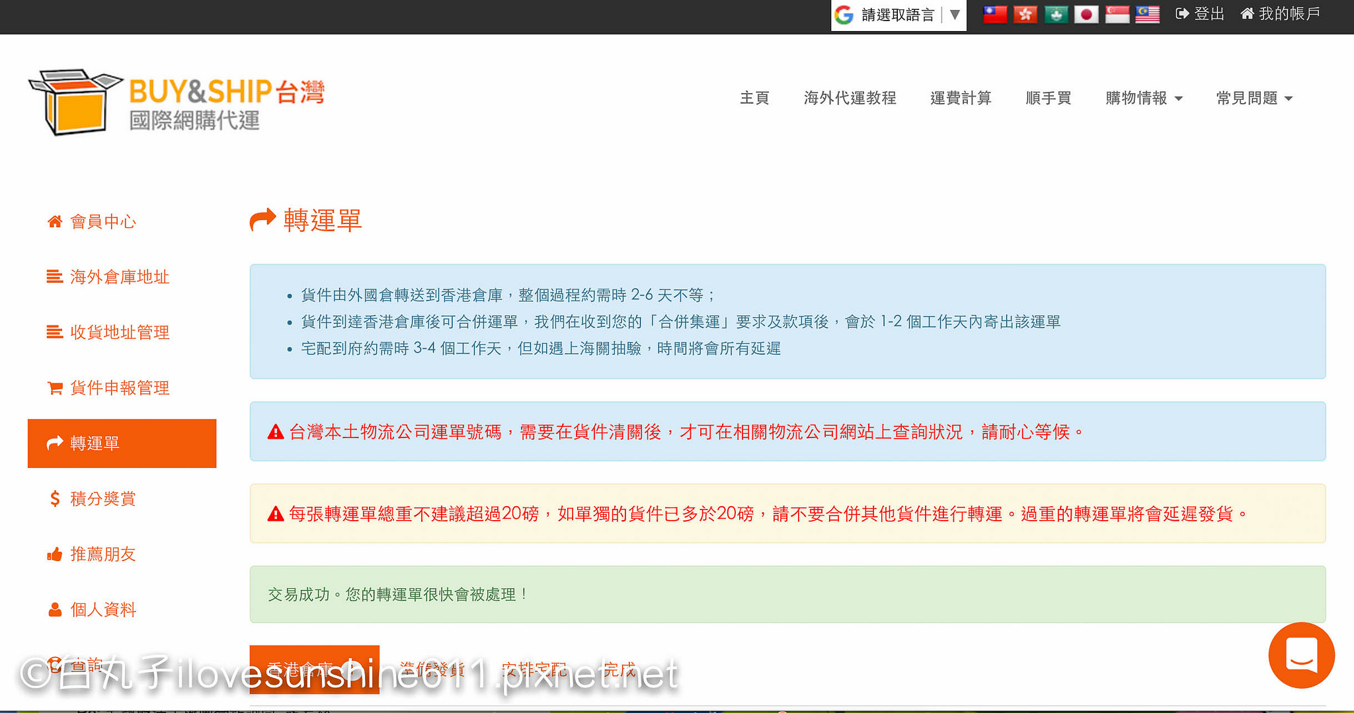Select the Macau flag icon
1354x713 pixels.
click(1056, 14)
